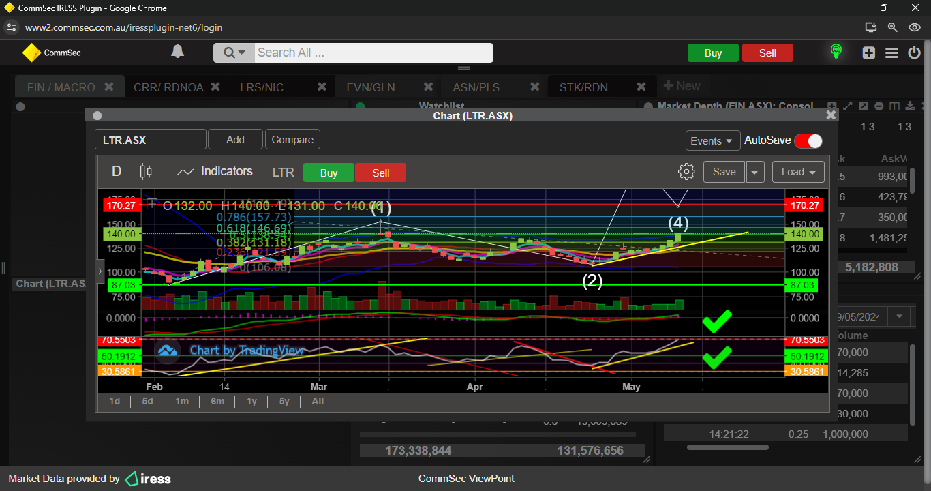
Task: Open chart settings gear icon
Action: (x=686, y=172)
